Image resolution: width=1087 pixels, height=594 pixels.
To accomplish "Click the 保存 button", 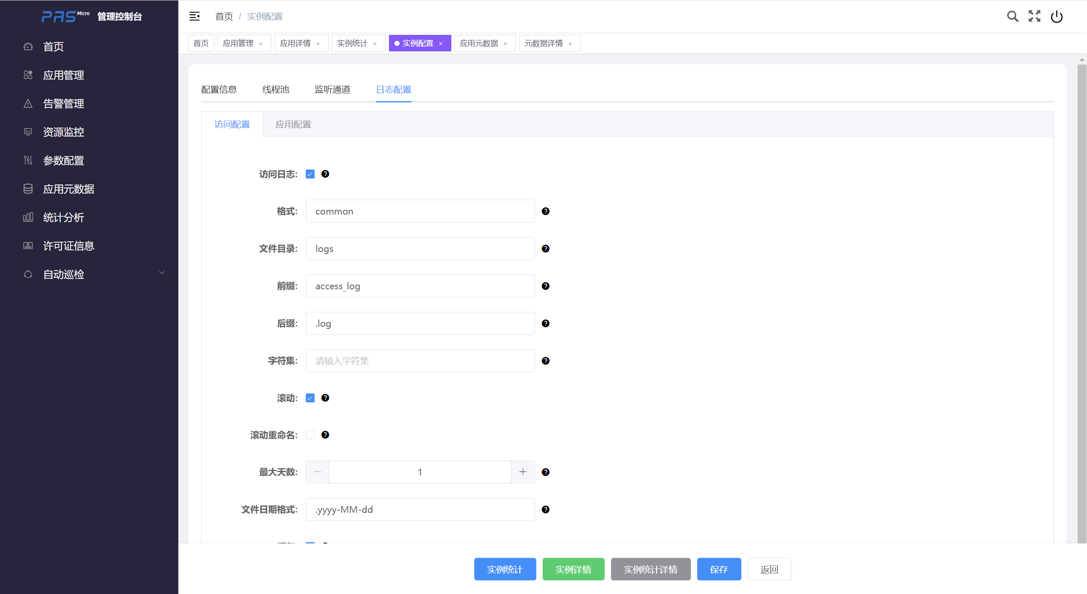I will (719, 569).
